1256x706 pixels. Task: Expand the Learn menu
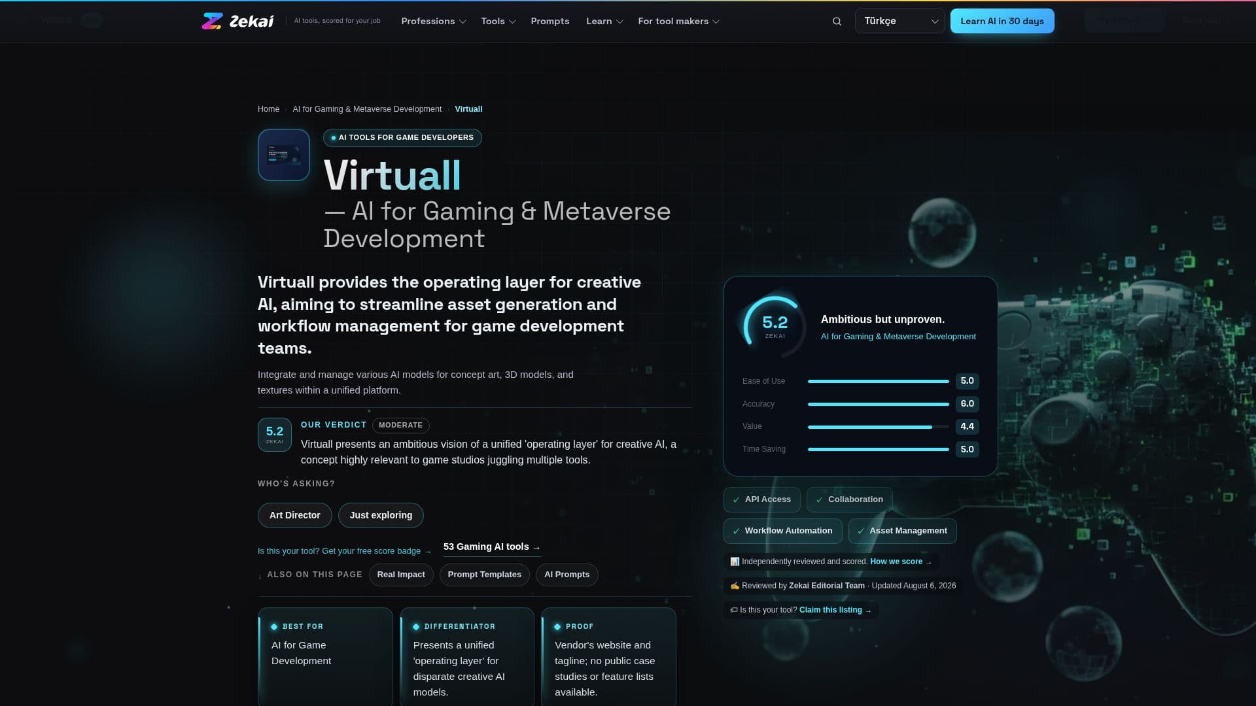click(x=604, y=21)
